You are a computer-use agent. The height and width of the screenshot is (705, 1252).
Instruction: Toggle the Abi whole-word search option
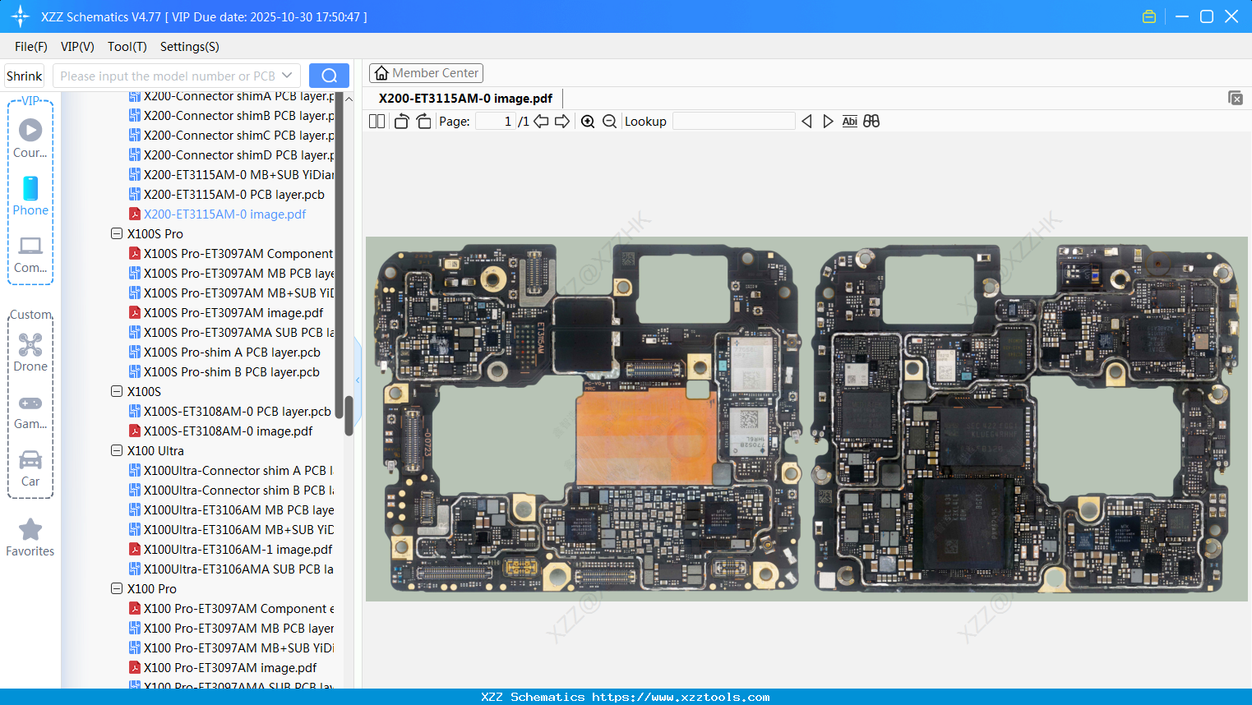tap(849, 121)
